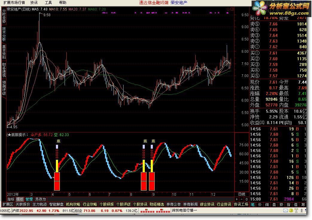
Task: Select the 机构攻略 bottom tab
Action: click(x=73, y=204)
